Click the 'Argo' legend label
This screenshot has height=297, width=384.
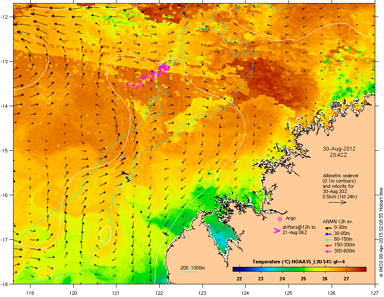coord(291,218)
